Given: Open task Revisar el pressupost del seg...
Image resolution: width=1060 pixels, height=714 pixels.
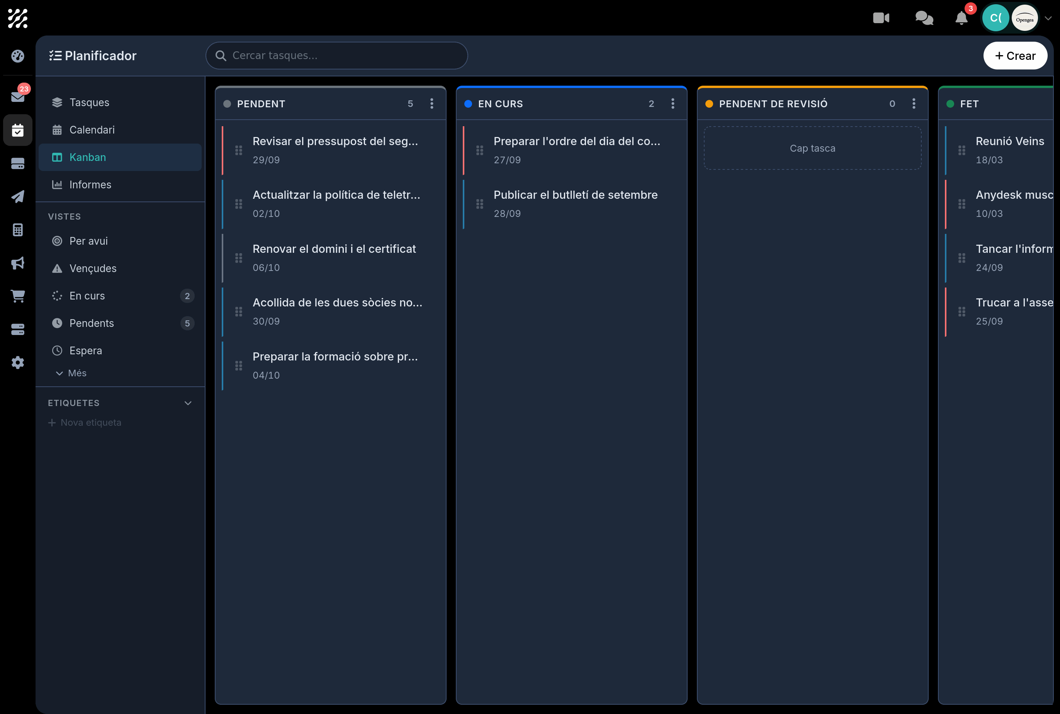Looking at the screenshot, I should (x=331, y=150).
